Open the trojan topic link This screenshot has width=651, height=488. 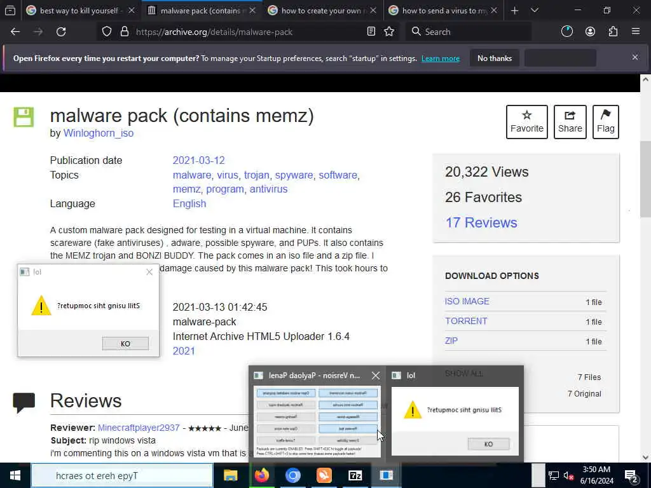point(257,175)
